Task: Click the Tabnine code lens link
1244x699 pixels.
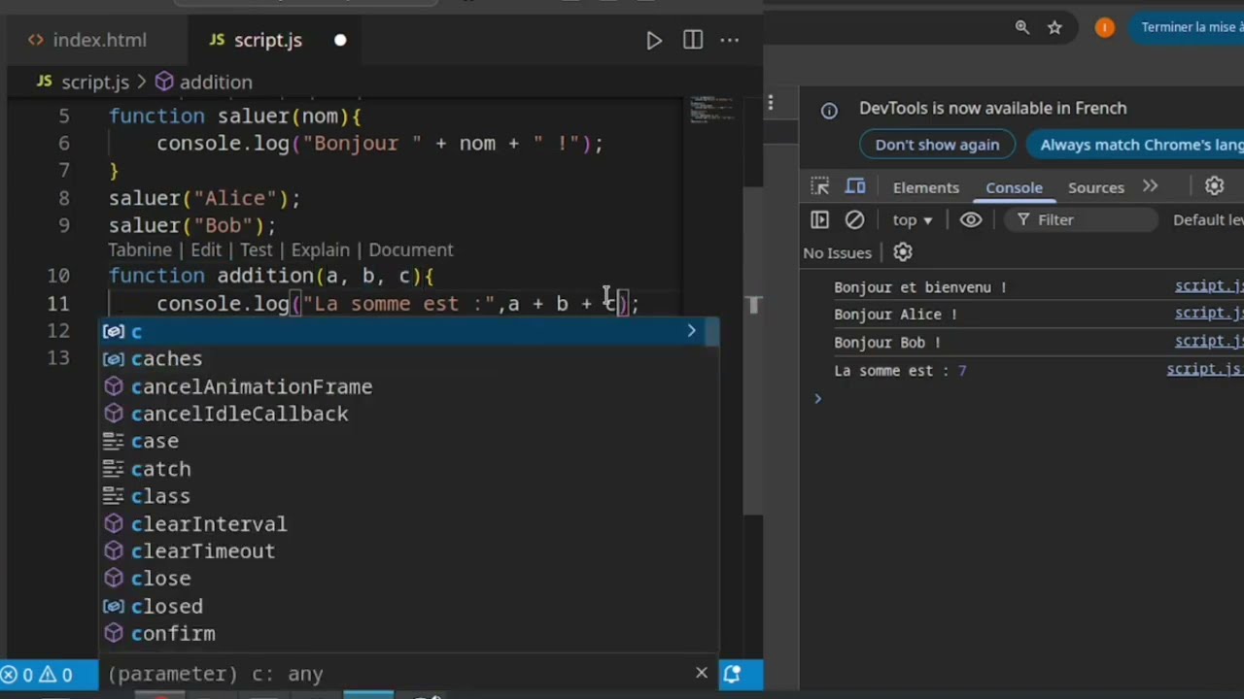Action: [140, 250]
